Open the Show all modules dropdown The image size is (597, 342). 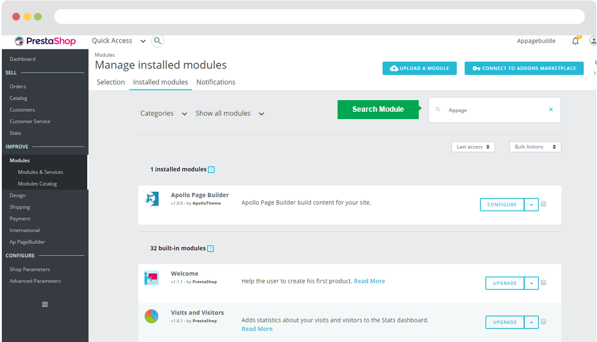coord(230,114)
